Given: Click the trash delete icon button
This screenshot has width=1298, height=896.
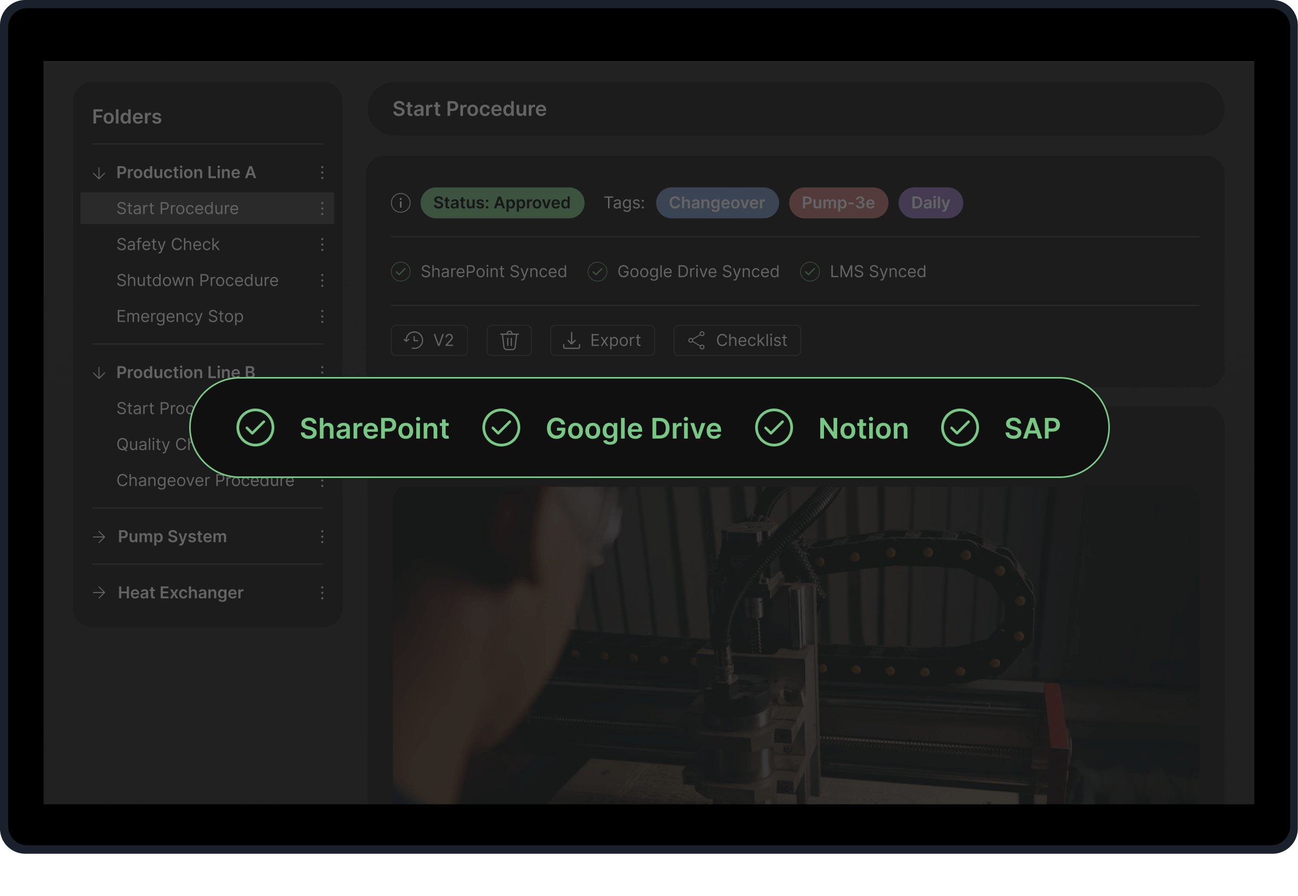Looking at the screenshot, I should click(x=509, y=340).
